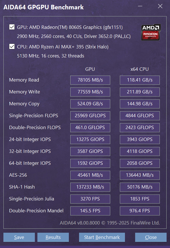Click the x64 CPU column header
Image resolution: width=170 pixels, height=248 pixels.
140,69
